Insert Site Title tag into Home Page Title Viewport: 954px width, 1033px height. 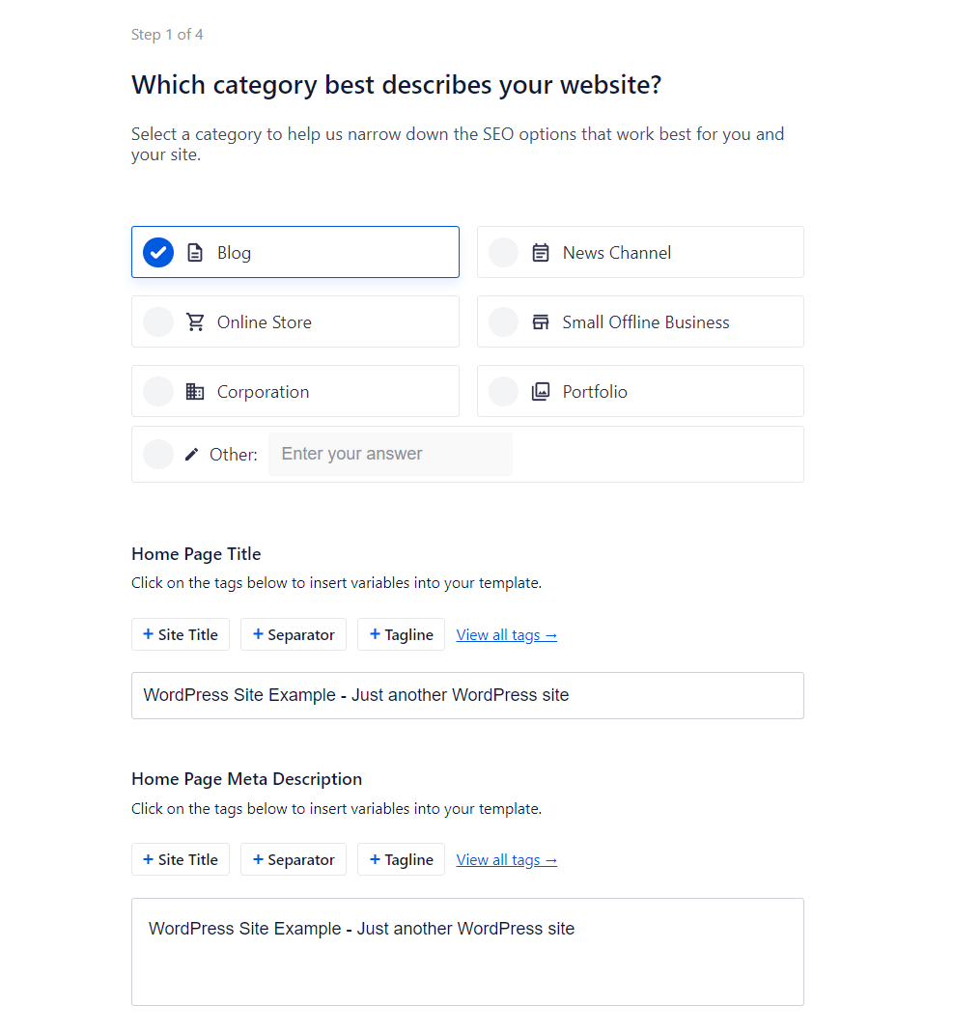pos(181,634)
